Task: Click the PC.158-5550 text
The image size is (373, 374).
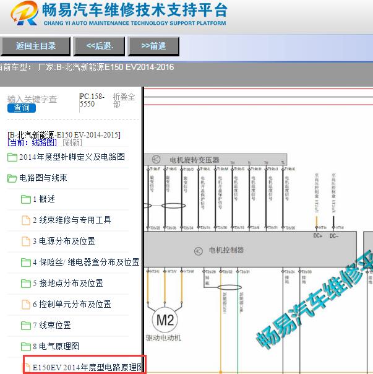Action: tap(92, 100)
